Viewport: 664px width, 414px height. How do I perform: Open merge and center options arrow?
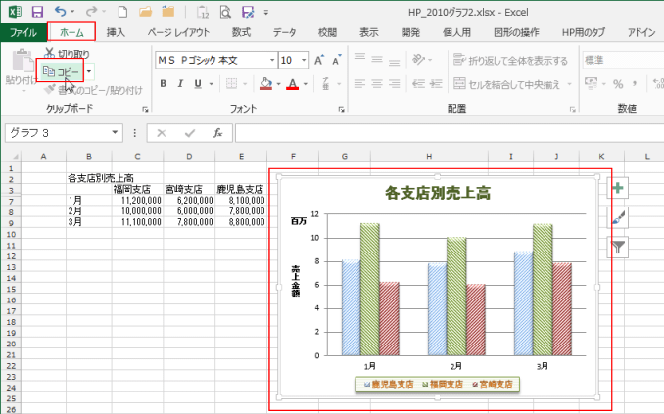pos(570,84)
